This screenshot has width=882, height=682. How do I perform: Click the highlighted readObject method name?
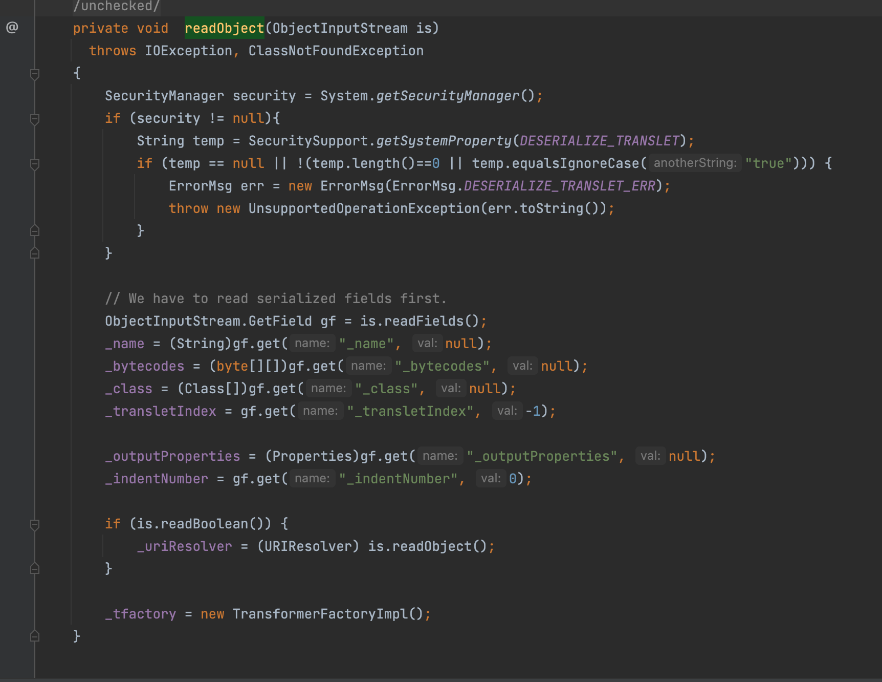pos(224,28)
